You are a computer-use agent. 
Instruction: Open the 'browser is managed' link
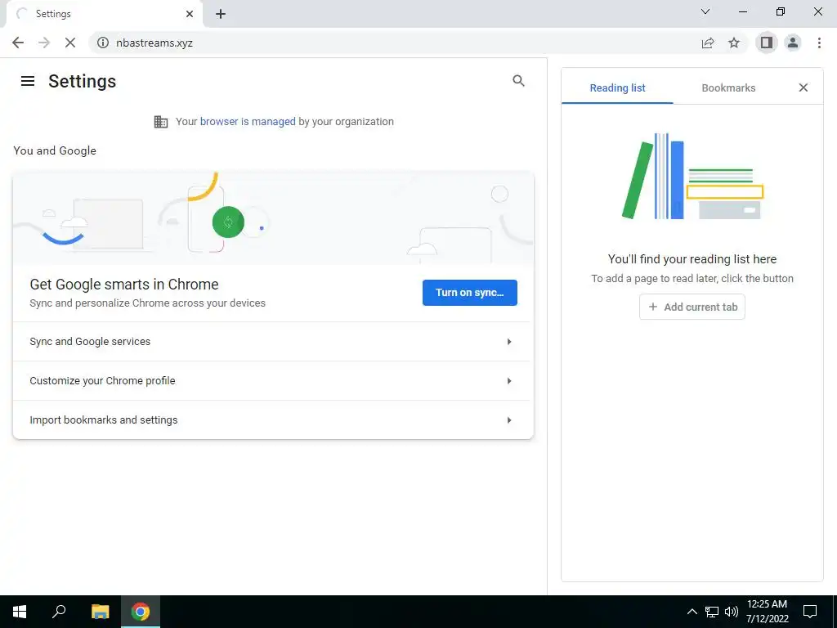248,122
